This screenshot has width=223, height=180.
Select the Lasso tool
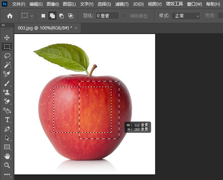click(x=7, y=56)
